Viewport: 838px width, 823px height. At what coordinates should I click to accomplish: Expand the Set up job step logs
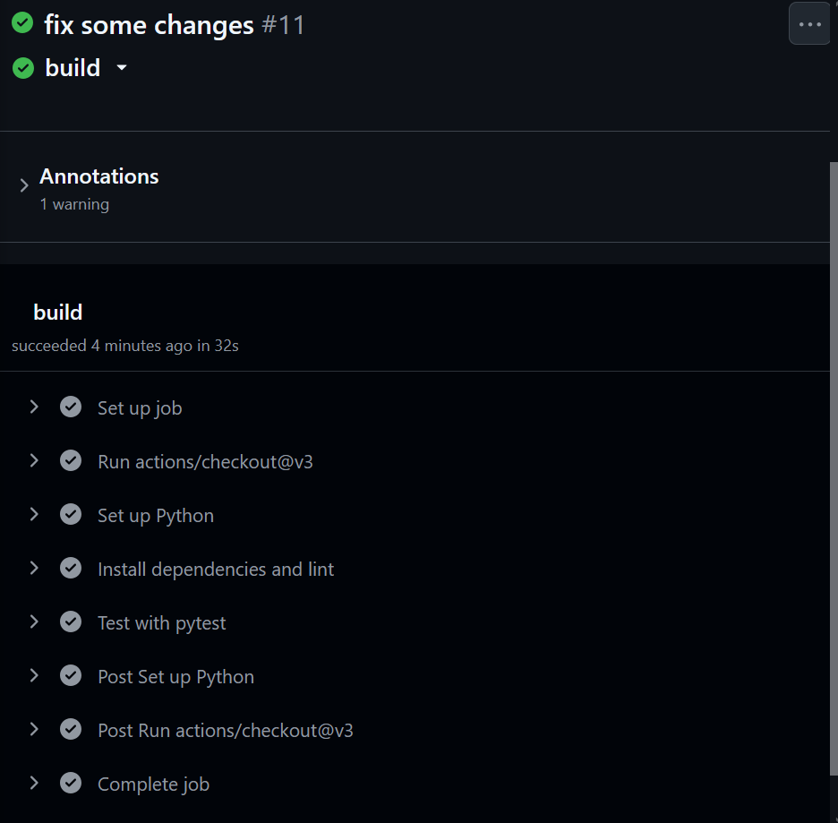[x=34, y=407]
